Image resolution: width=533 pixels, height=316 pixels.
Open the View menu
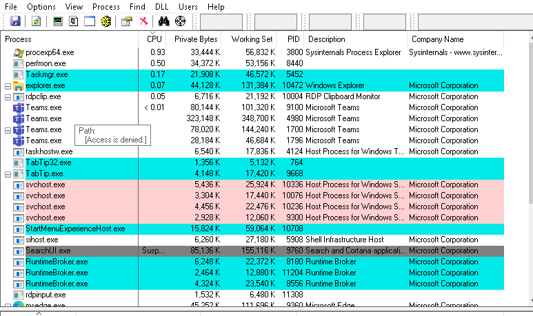pyautogui.click(x=74, y=7)
